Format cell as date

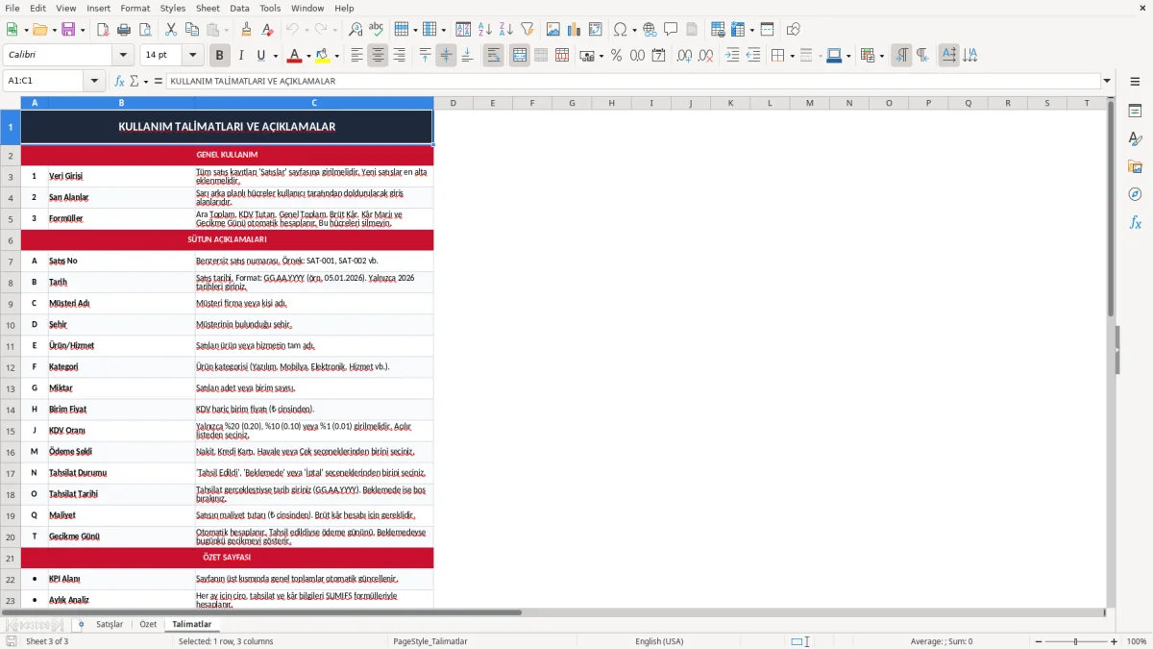click(x=658, y=56)
